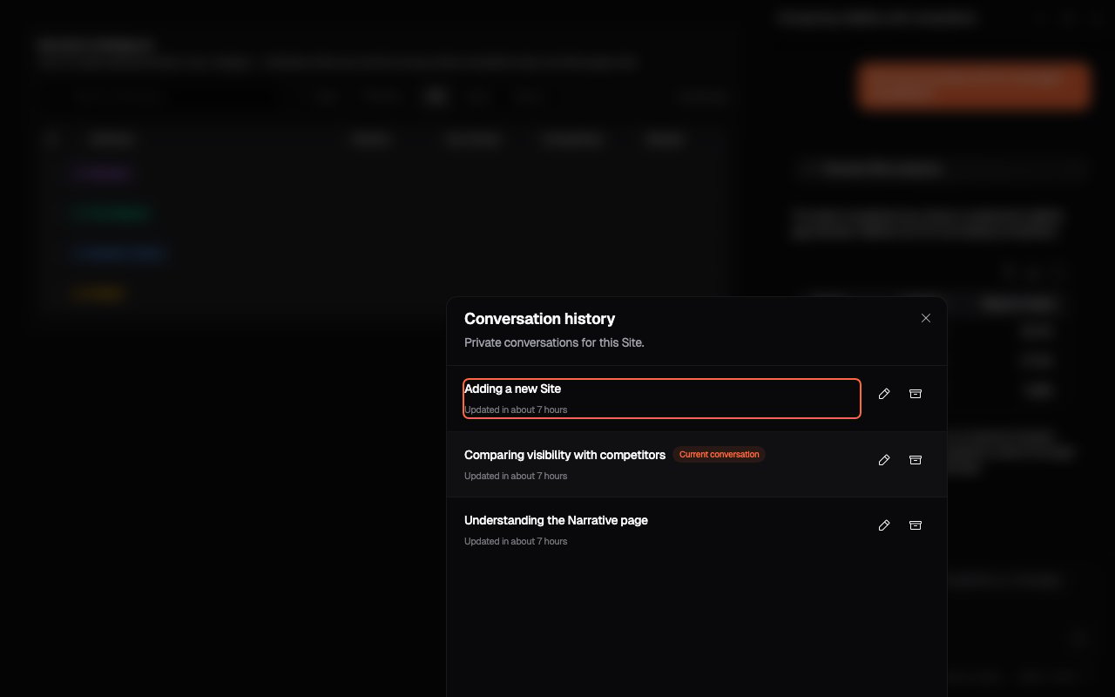The image size is (1115, 697).
Task: Open 'Comparing visibility with competitors' conversation
Action: [x=662, y=464]
